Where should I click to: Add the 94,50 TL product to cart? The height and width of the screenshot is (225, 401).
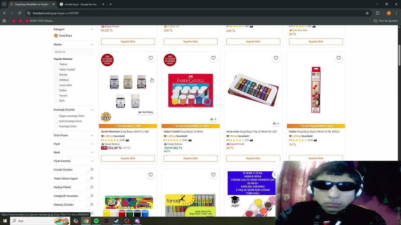(x=128, y=42)
